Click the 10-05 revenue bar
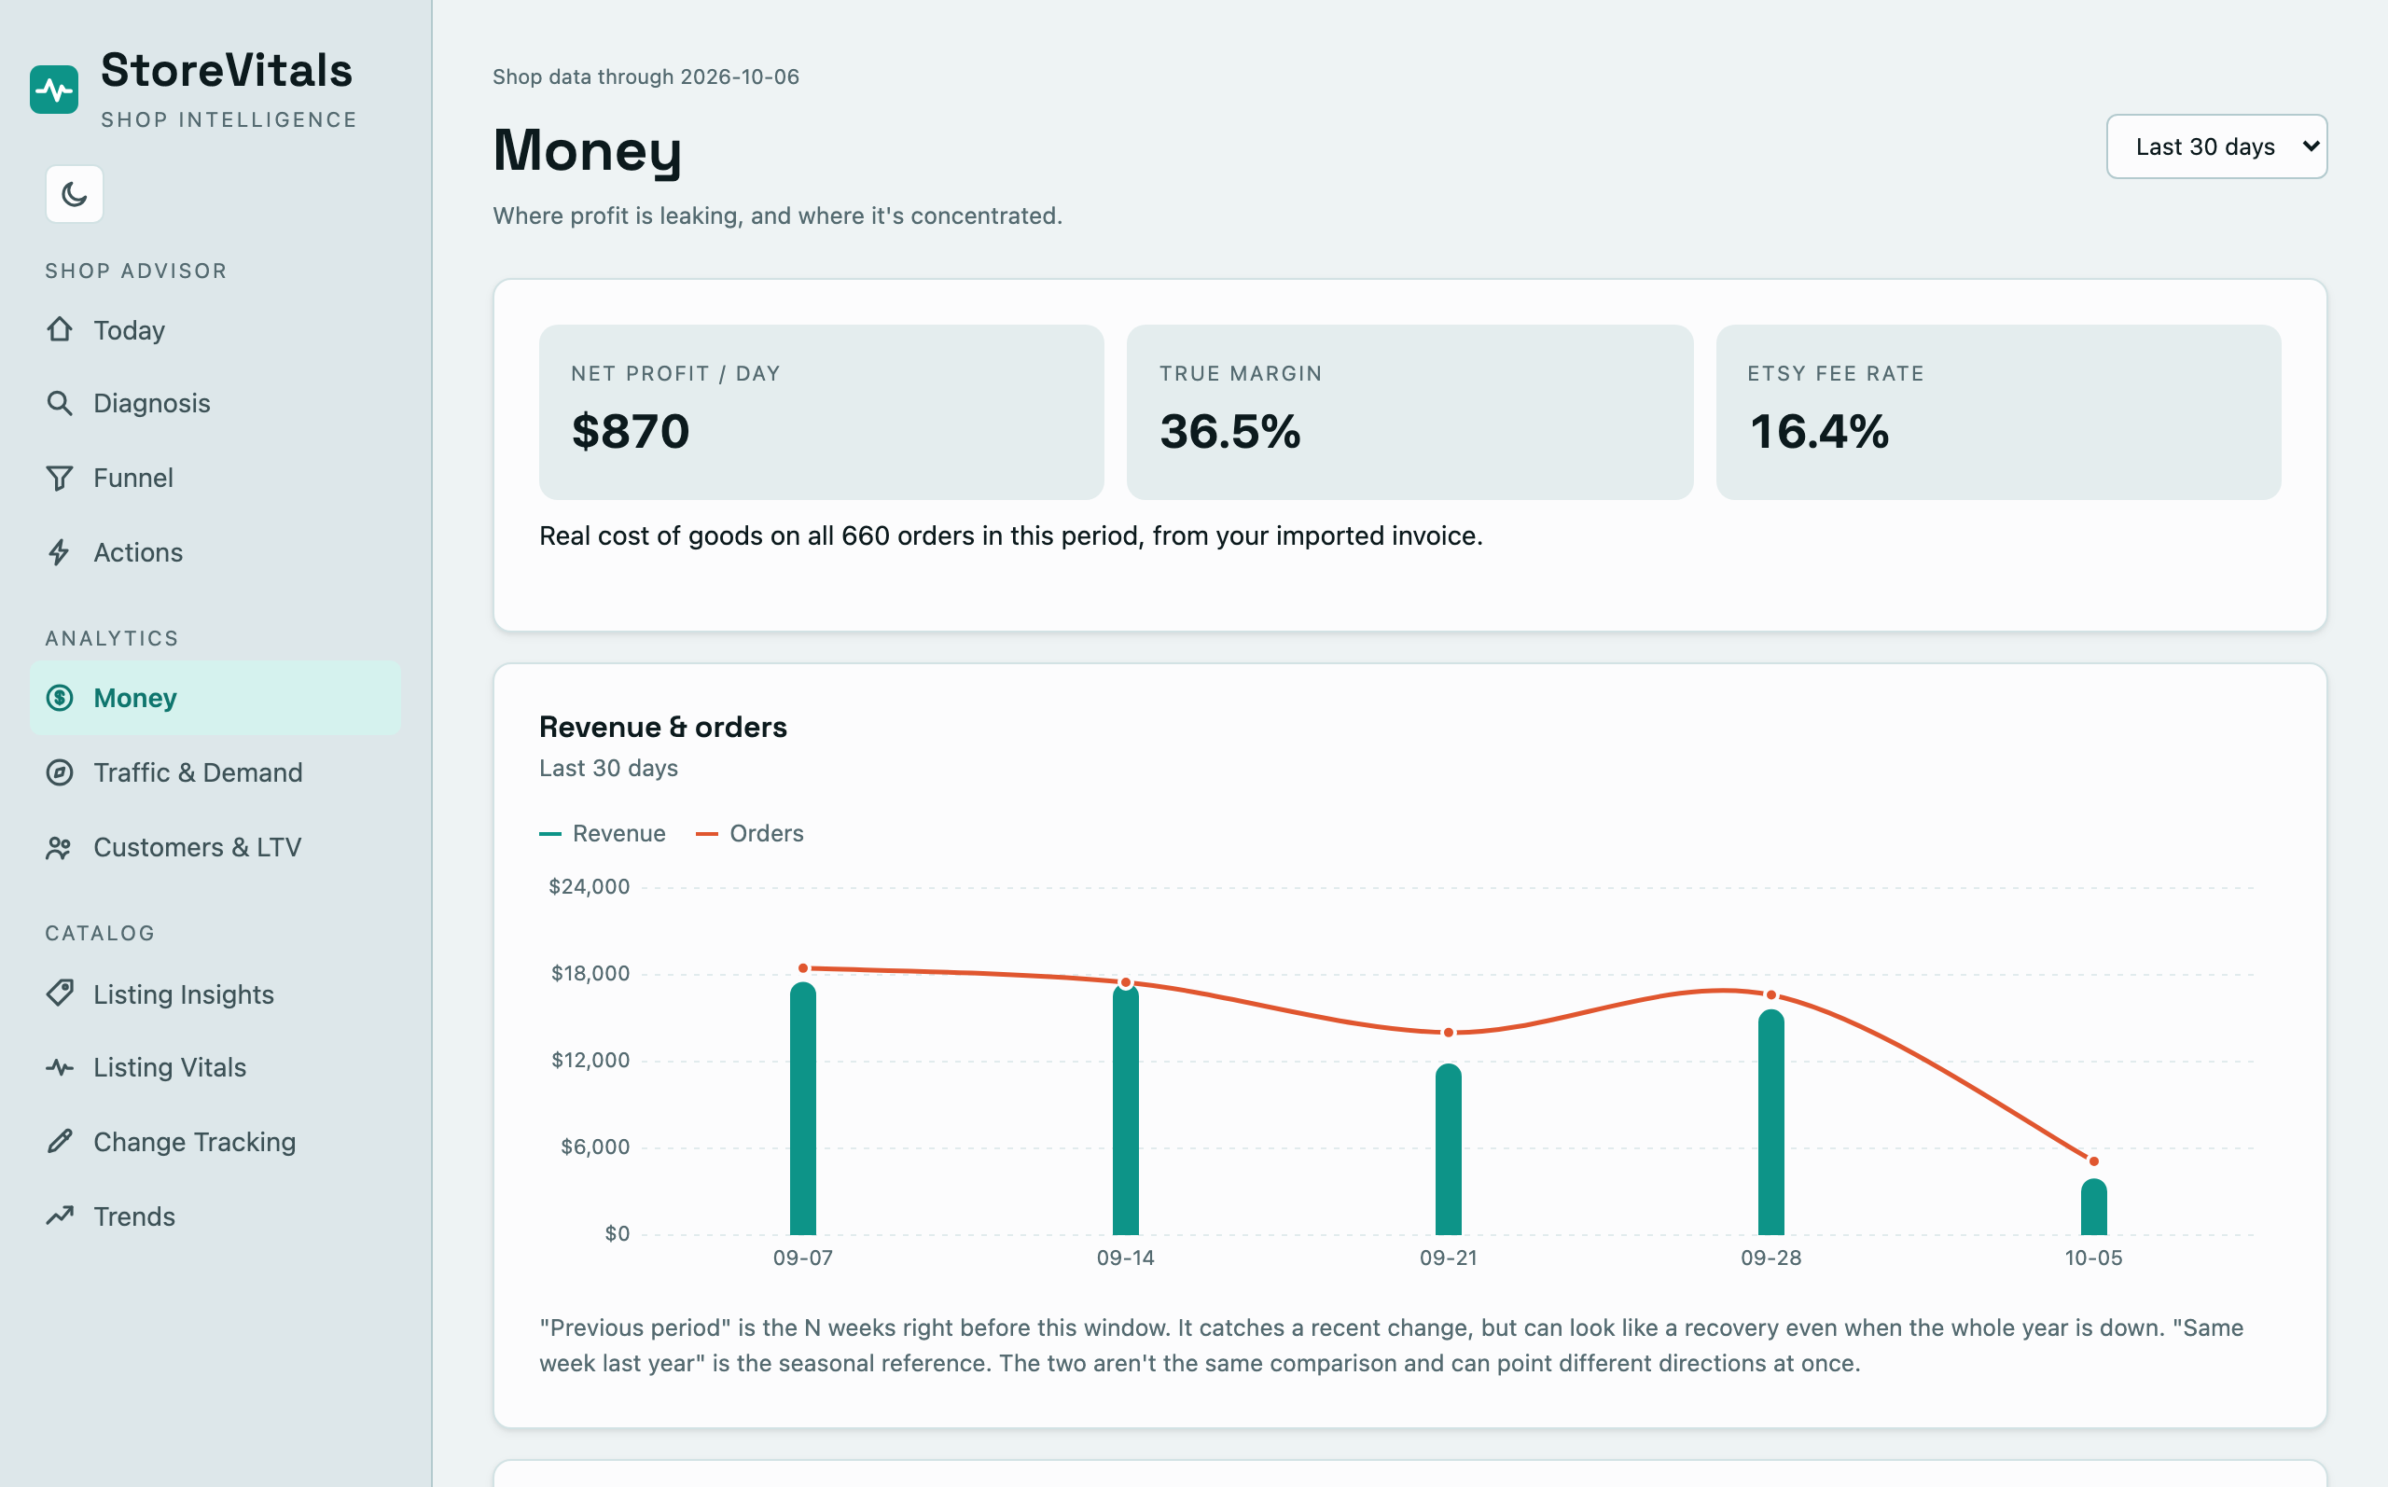Viewport: 2388px width, 1487px height. click(2094, 1207)
